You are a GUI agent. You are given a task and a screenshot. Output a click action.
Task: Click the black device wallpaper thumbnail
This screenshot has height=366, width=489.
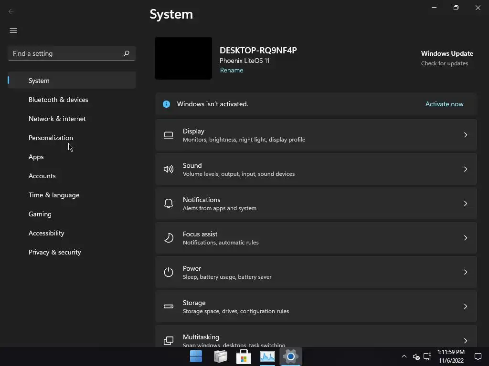183,58
